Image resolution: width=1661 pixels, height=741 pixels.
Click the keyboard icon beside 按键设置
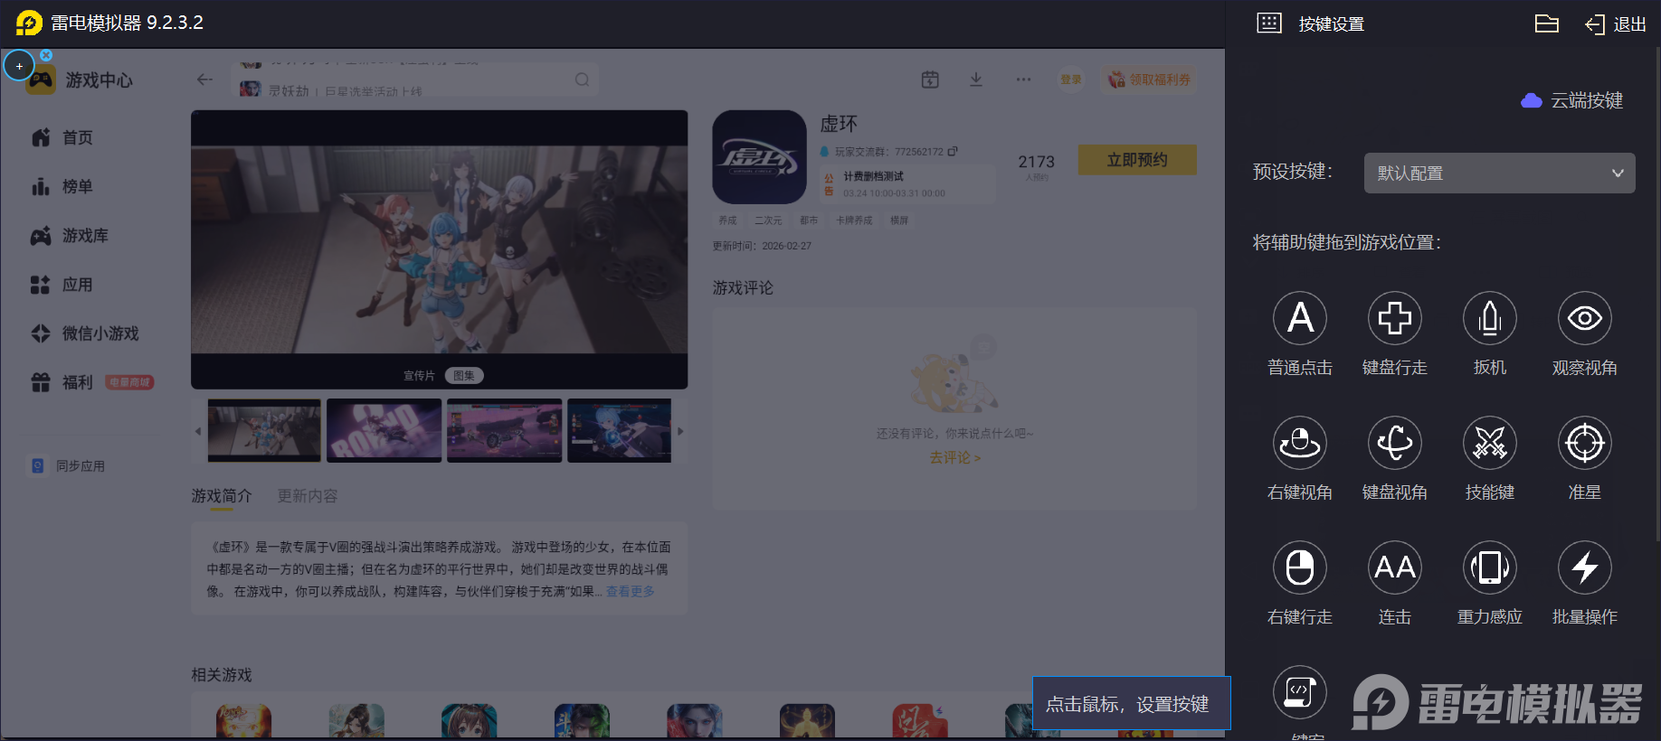(x=1269, y=23)
